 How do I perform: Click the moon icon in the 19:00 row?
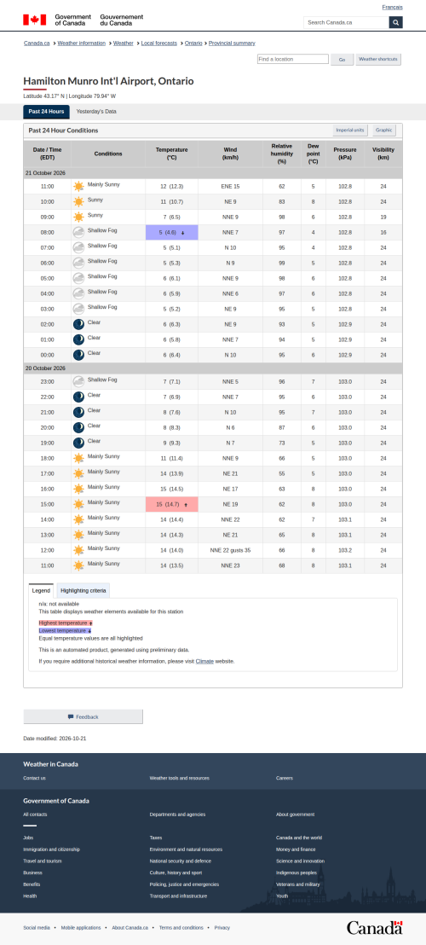pyautogui.click(x=79, y=443)
